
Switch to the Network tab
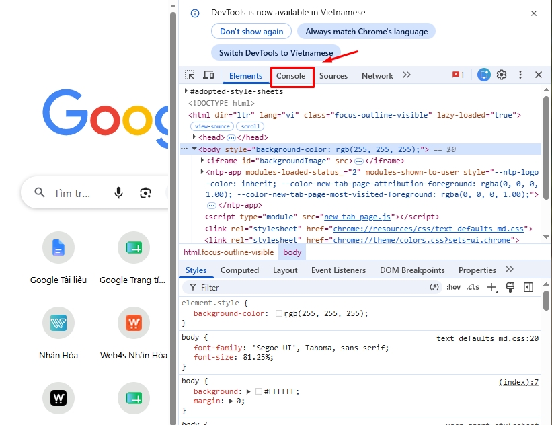tap(377, 76)
